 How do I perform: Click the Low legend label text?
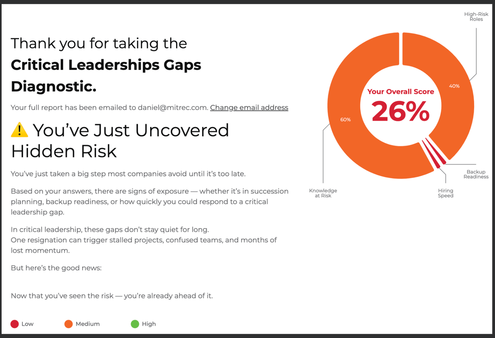tap(27, 324)
